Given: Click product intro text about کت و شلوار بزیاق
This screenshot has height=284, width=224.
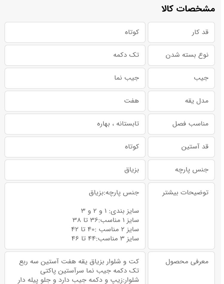Looking at the screenshot, I should 78,271.
